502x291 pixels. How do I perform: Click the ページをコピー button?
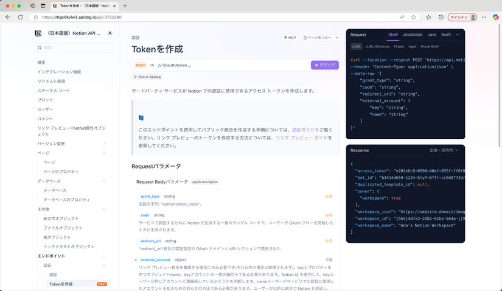317,38
